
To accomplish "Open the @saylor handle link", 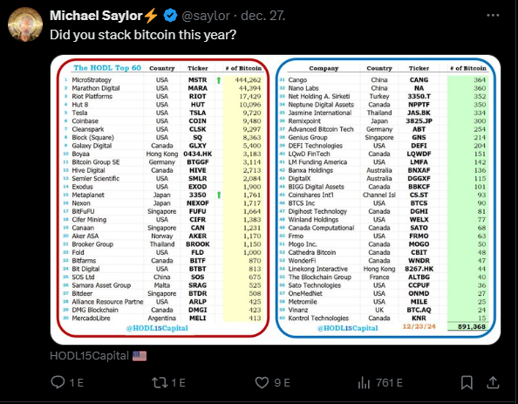I will [206, 16].
